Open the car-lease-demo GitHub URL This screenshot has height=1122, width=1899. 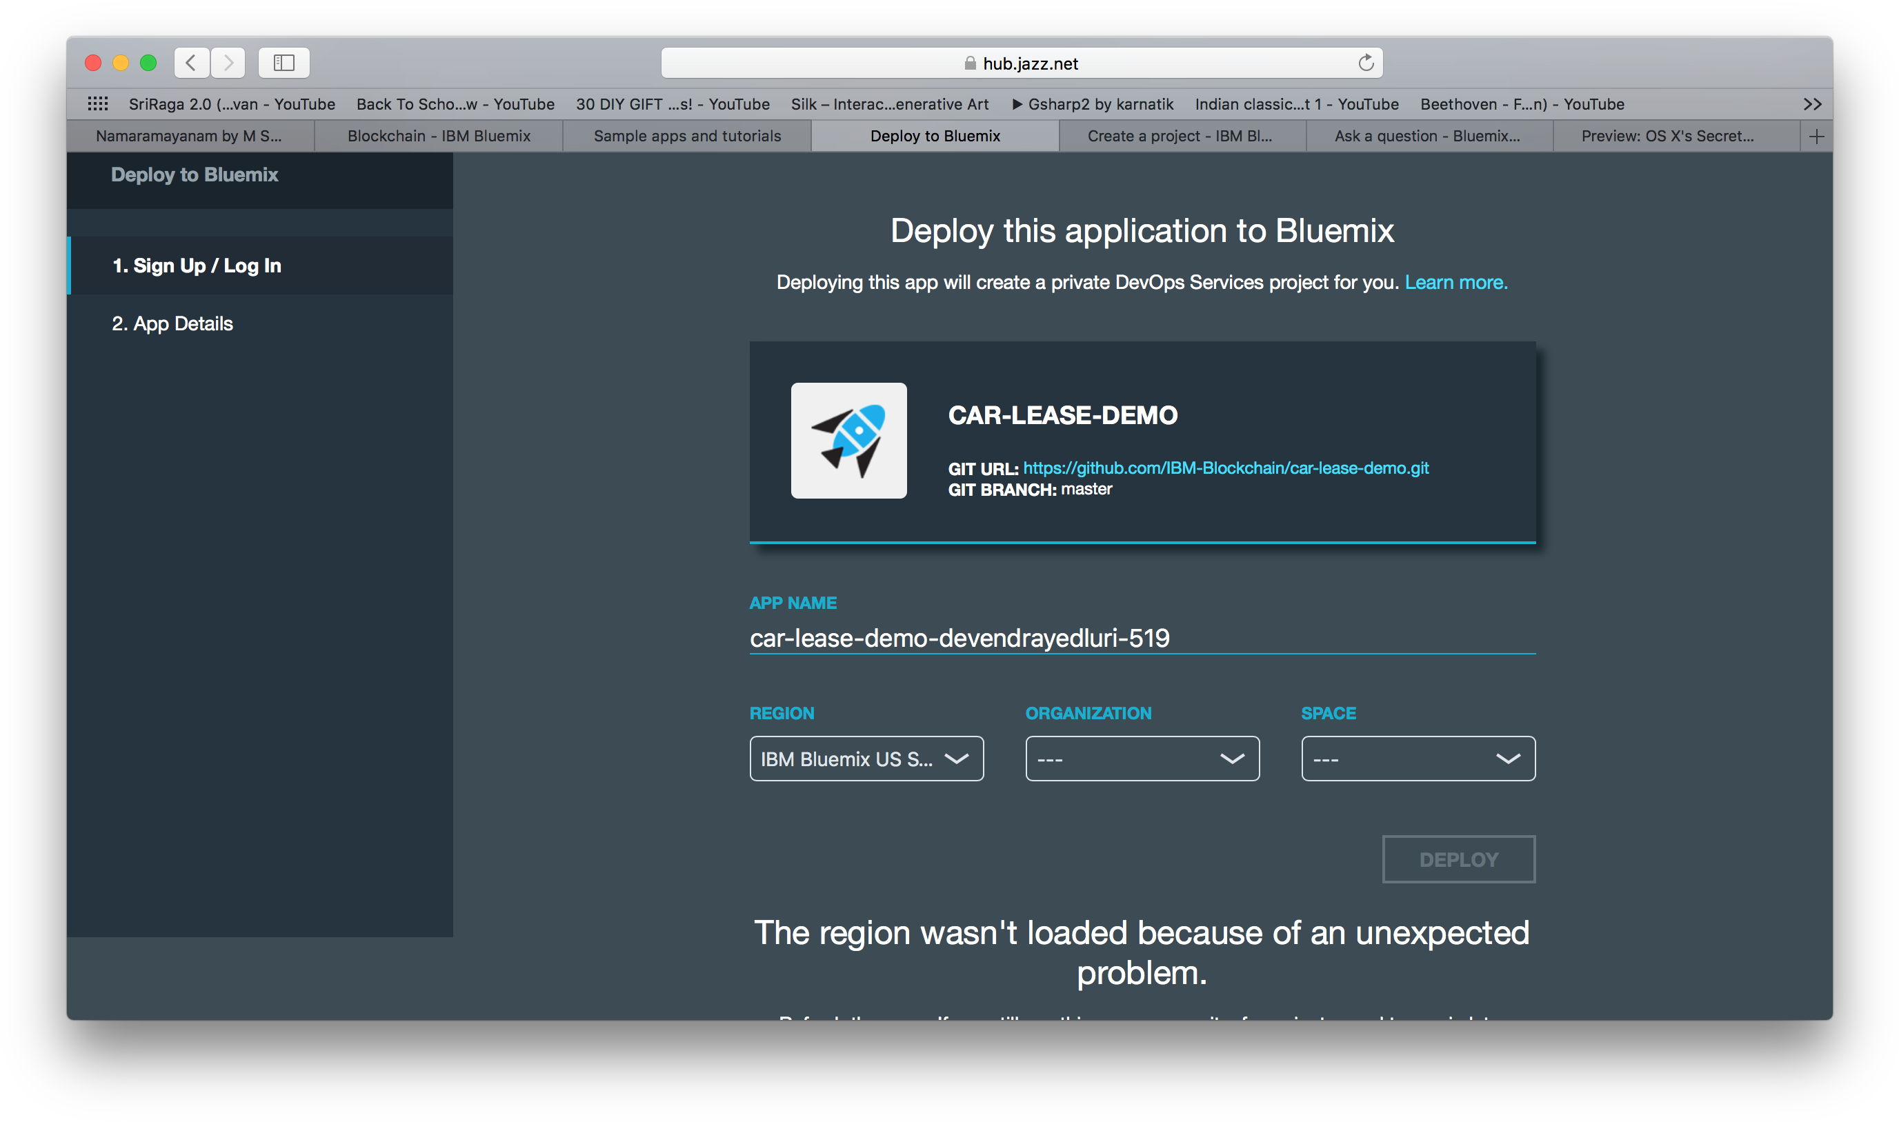(x=1225, y=468)
